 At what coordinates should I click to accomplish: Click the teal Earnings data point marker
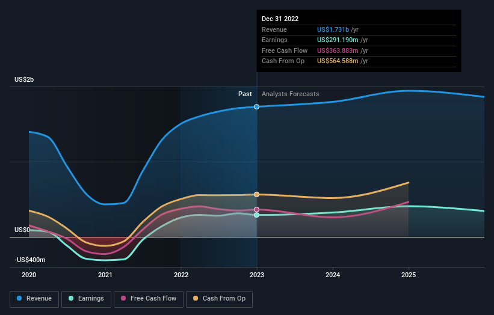pyautogui.click(x=257, y=215)
